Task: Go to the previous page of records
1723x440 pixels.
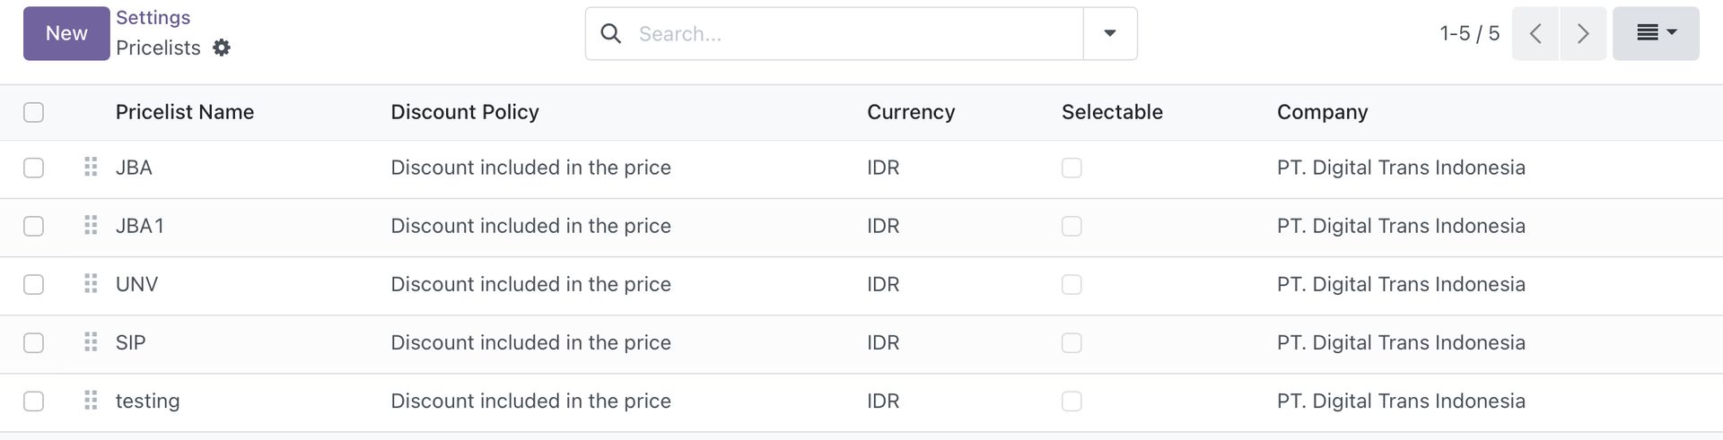Action: [x=1535, y=34]
